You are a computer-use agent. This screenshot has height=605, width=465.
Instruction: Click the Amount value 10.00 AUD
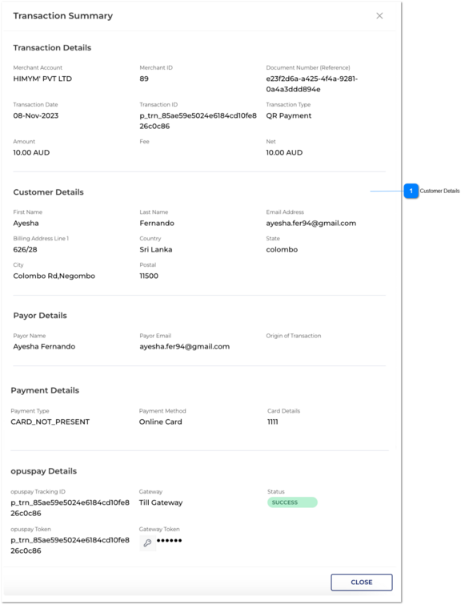pyautogui.click(x=31, y=153)
